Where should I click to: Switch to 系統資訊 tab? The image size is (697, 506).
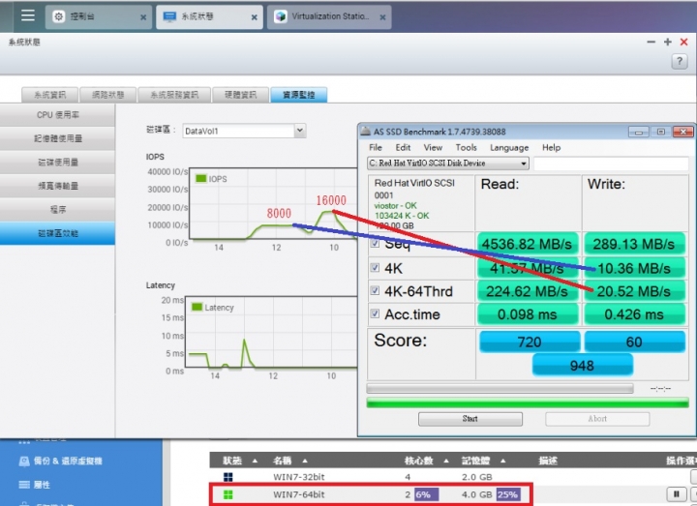pos(49,95)
